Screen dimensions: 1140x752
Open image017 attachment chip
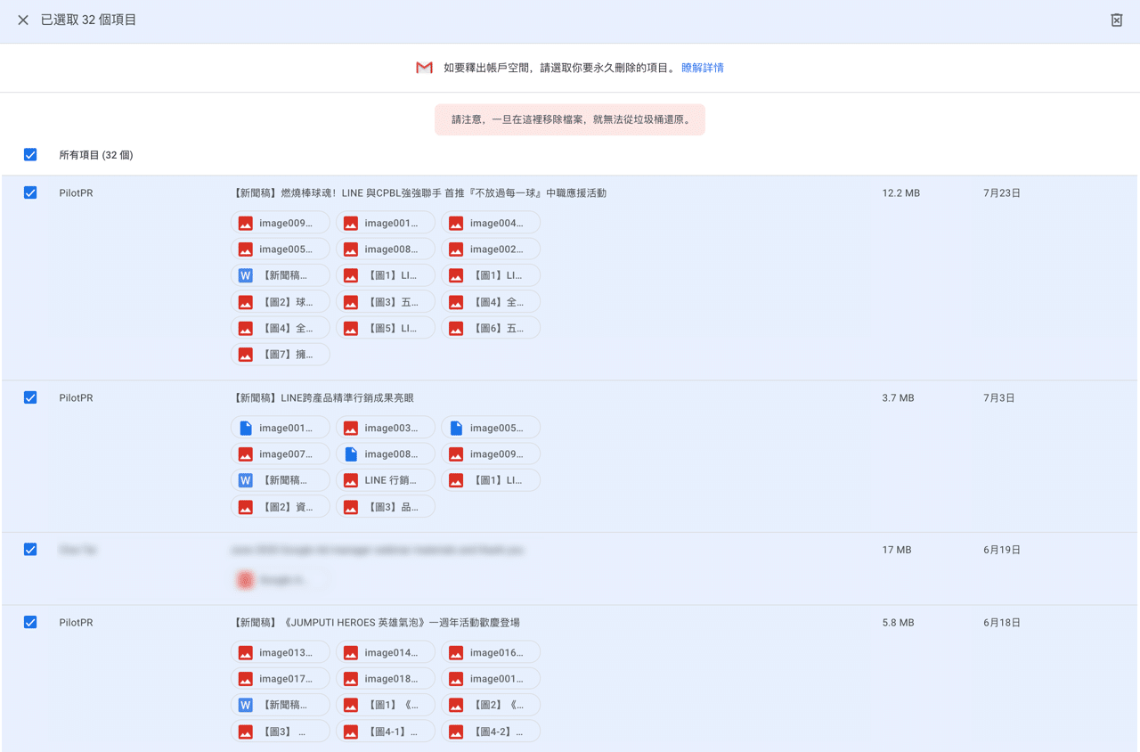281,679
